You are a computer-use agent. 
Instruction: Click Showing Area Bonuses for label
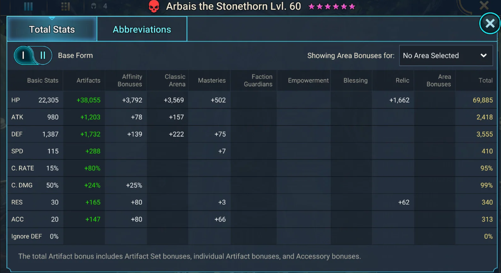[x=351, y=55]
